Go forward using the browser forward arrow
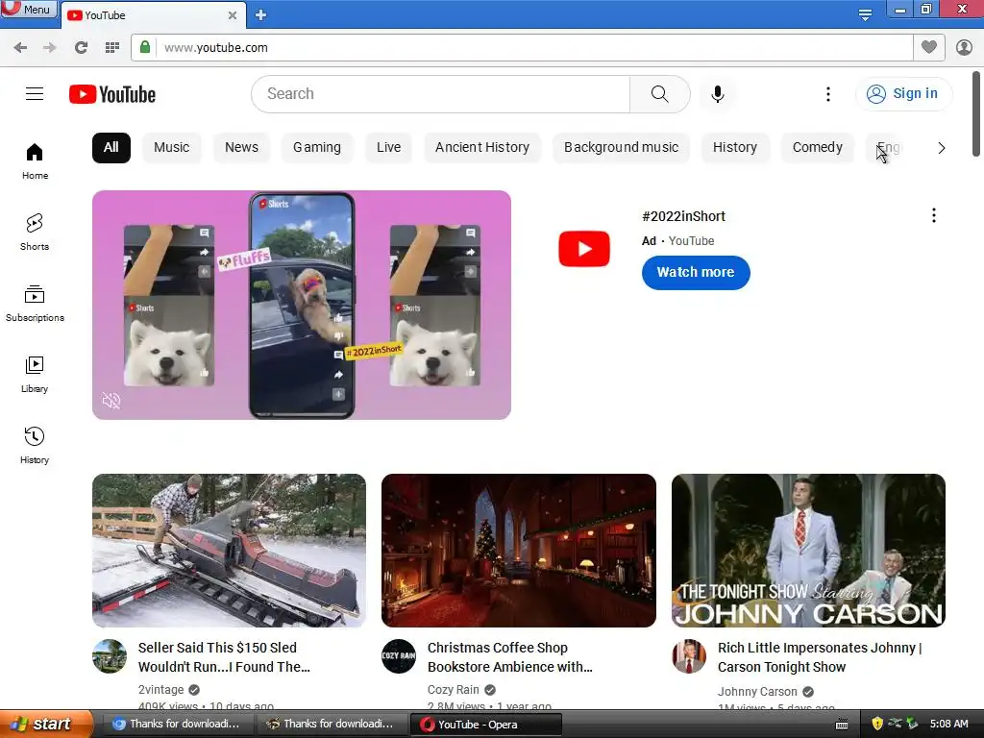The height and width of the screenshot is (738, 984). tap(50, 48)
